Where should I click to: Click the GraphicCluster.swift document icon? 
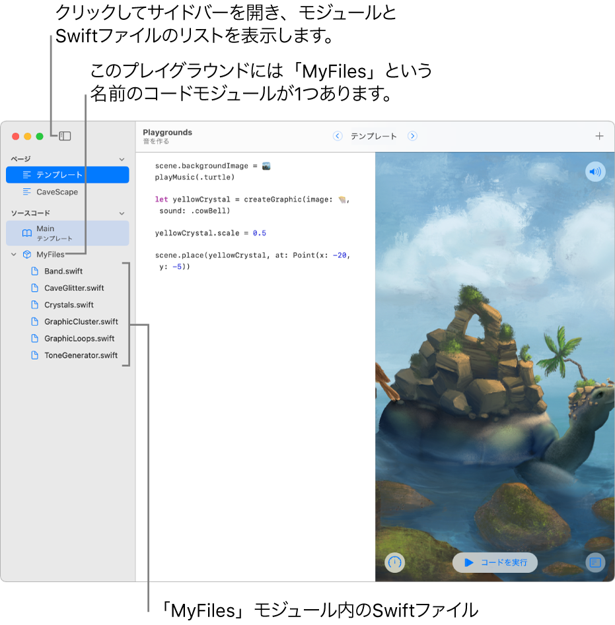(x=35, y=321)
